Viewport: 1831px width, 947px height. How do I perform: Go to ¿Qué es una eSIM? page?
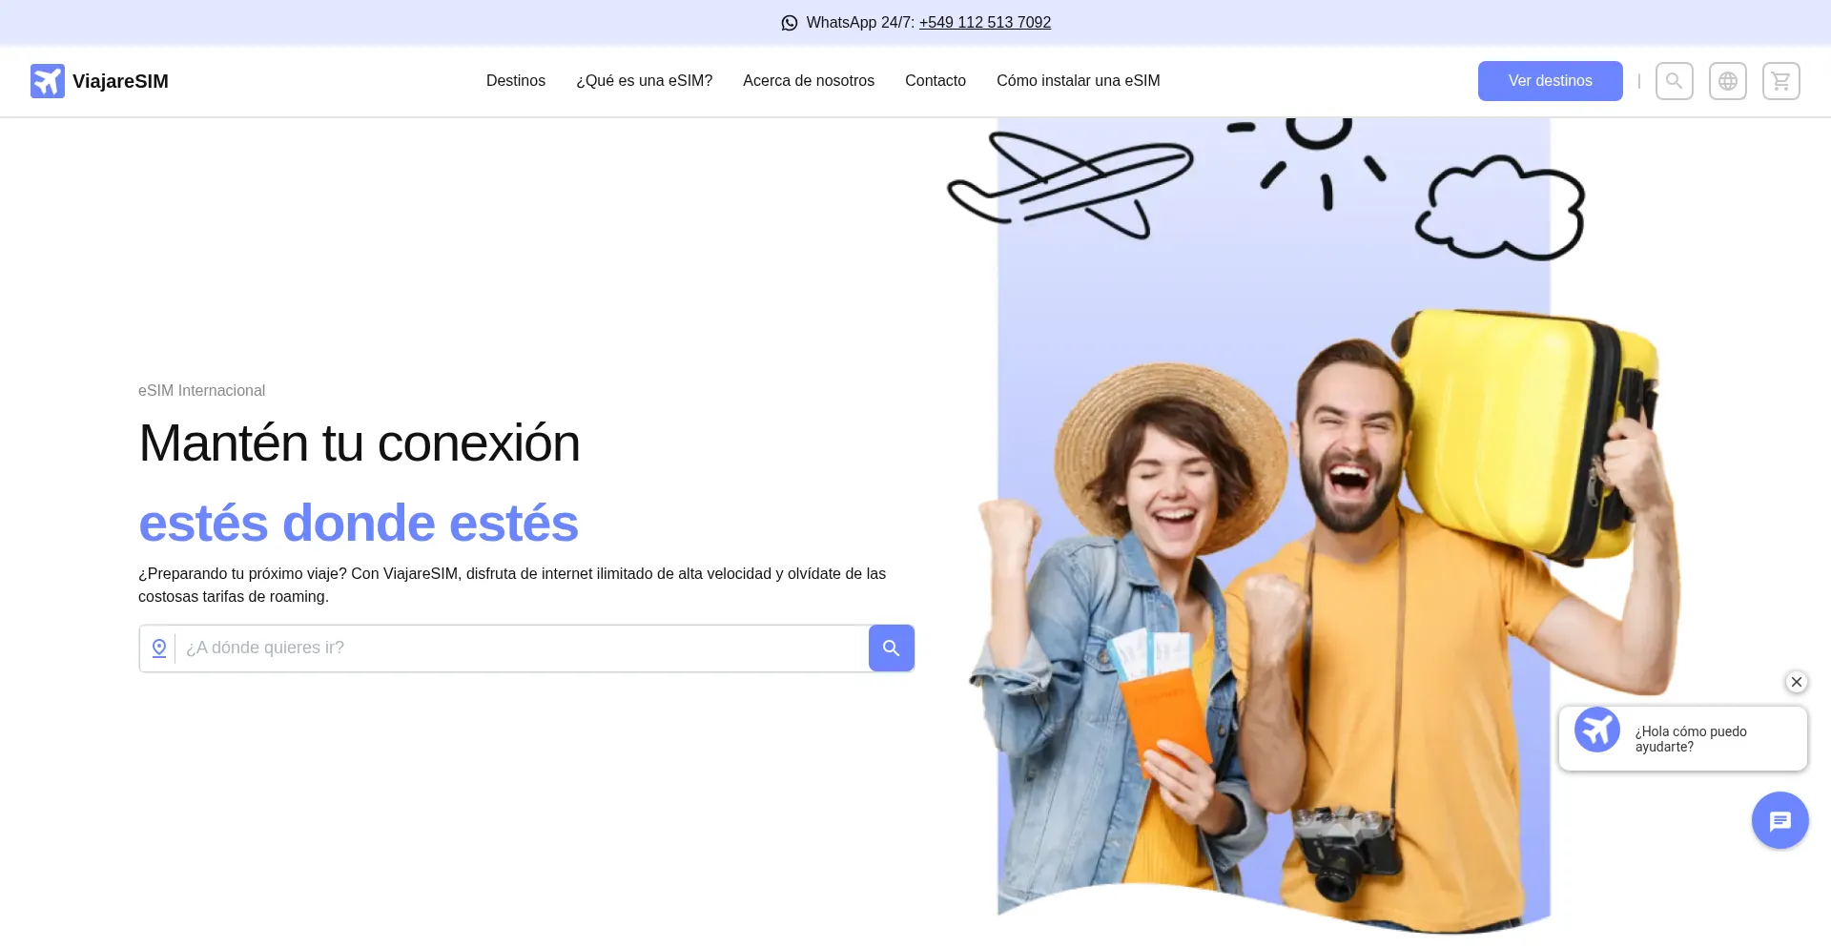(x=644, y=81)
